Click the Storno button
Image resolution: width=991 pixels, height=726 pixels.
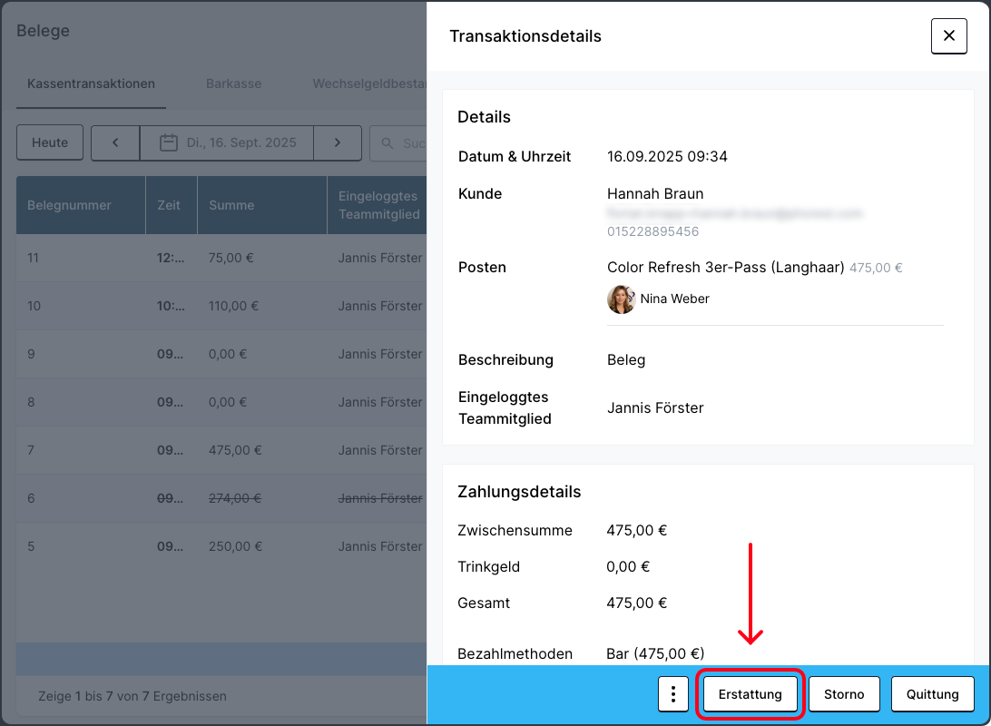point(844,694)
